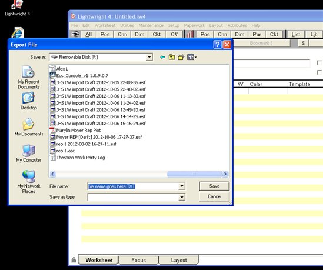Click the Cancel button

click(x=214, y=196)
